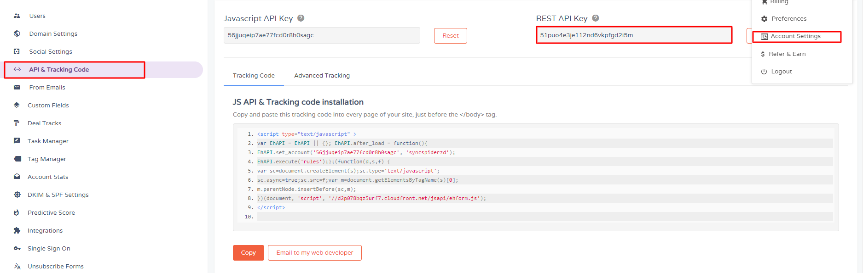Go to the Task Manager page
Screen dimensions: 863x273
click(x=48, y=141)
